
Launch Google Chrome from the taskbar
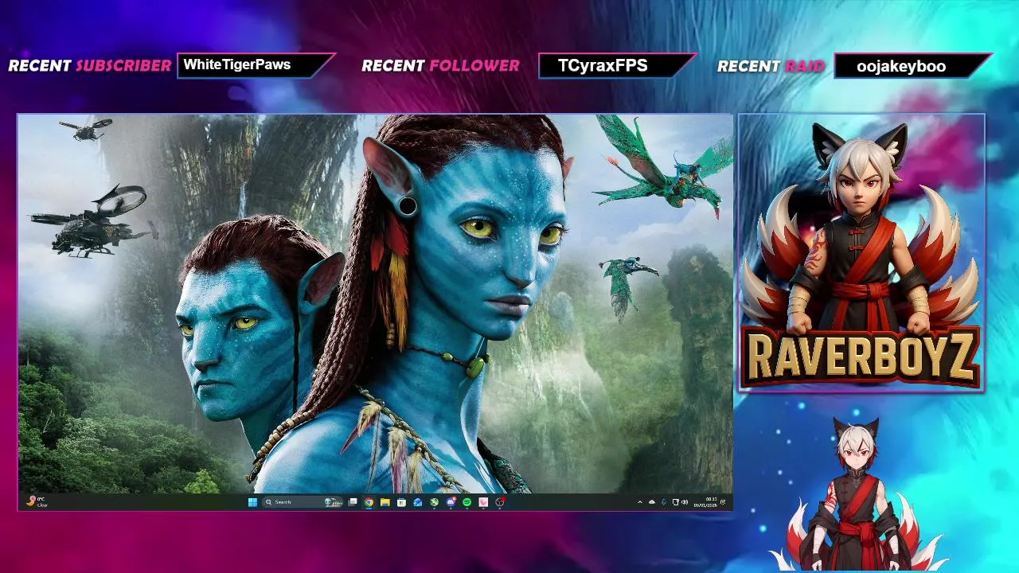(369, 502)
